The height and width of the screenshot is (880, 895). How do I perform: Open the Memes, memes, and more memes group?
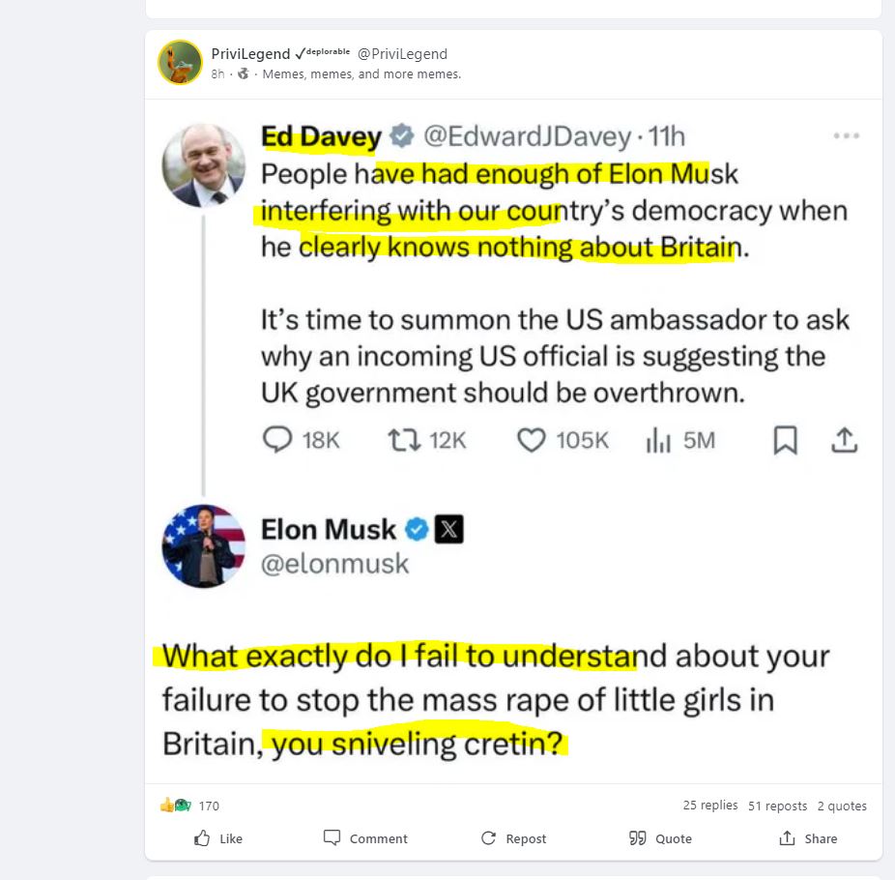tap(361, 74)
